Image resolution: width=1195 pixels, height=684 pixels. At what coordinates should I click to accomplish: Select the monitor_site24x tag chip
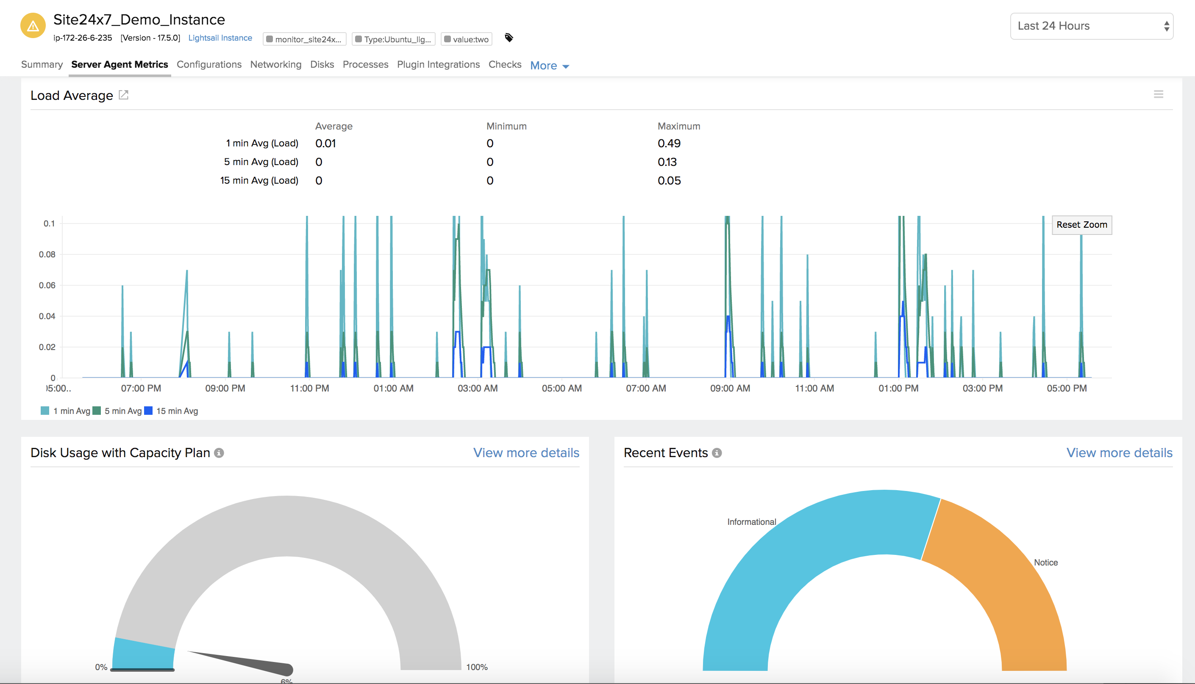305,39
